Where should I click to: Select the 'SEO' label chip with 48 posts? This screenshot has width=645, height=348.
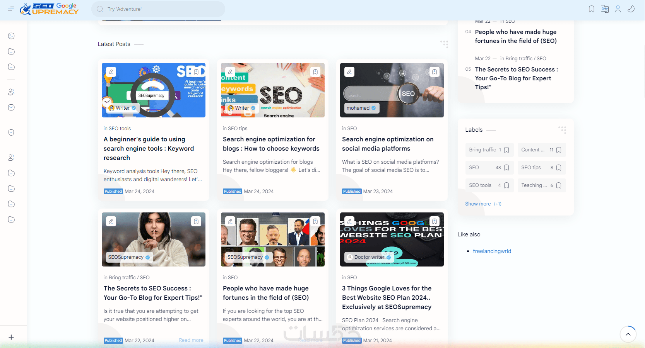pos(489,168)
